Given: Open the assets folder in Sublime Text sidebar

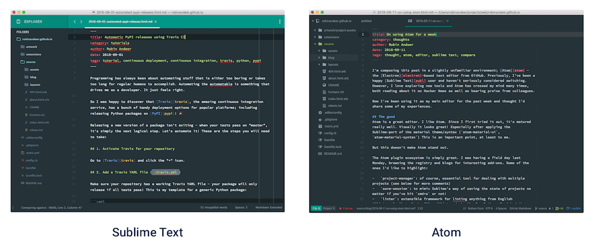Looking at the screenshot, I should [31, 70].
